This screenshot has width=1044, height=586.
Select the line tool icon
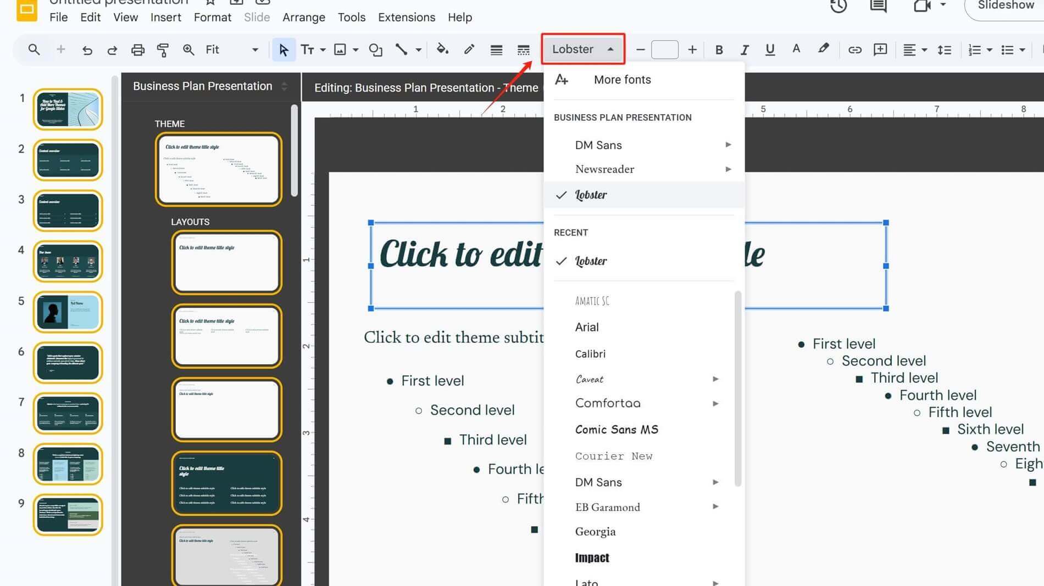coord(401,50)
